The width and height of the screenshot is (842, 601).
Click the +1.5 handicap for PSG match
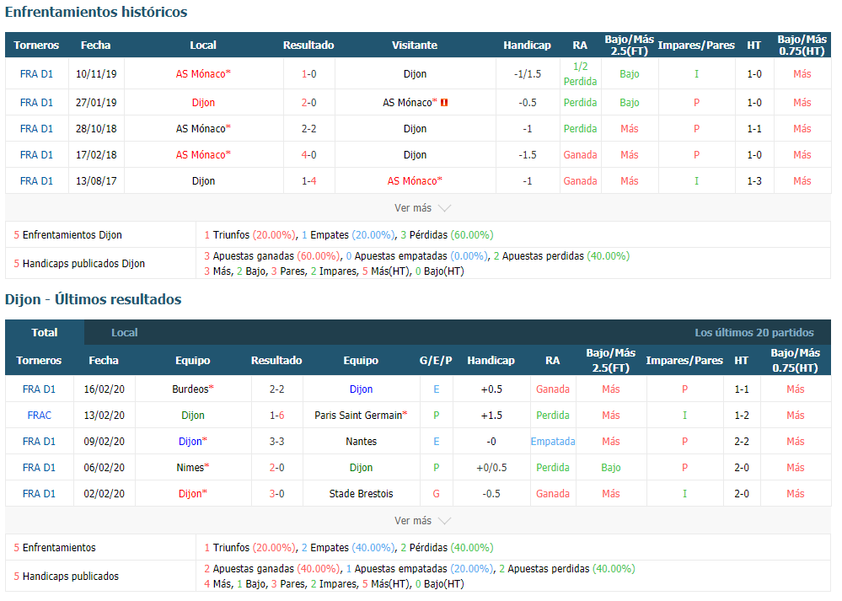[x=491, y=416]
